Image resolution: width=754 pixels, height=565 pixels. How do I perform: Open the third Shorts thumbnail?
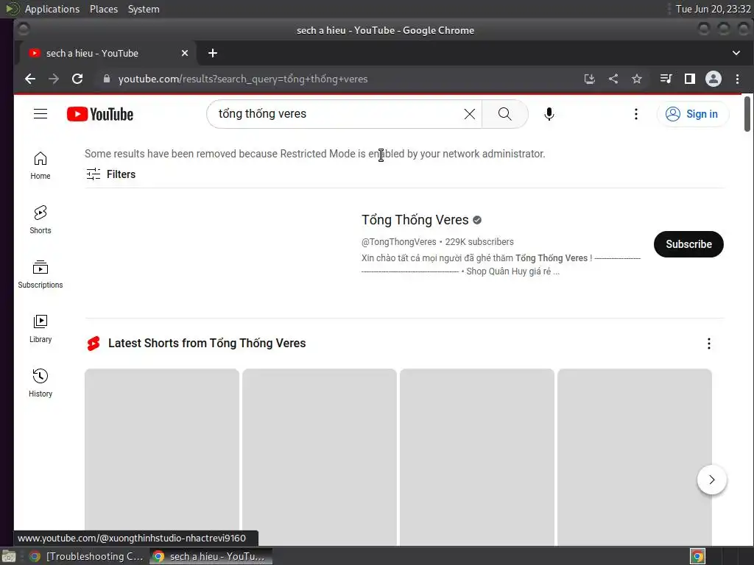[x=476, y=456]
